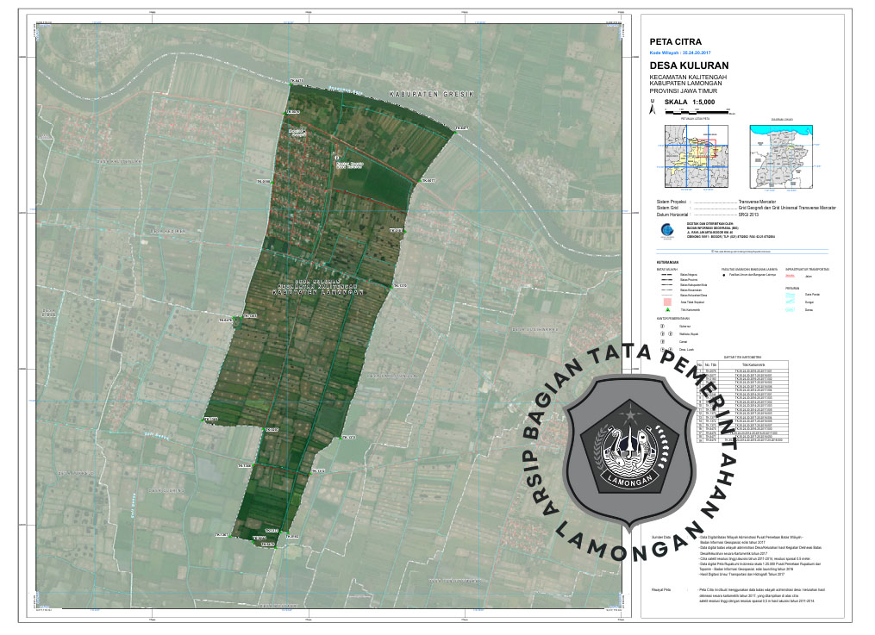Click the red Jalan road legend symbol

tap(791, 276)
